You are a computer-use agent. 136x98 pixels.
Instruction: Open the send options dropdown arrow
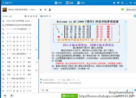(131, 90)
